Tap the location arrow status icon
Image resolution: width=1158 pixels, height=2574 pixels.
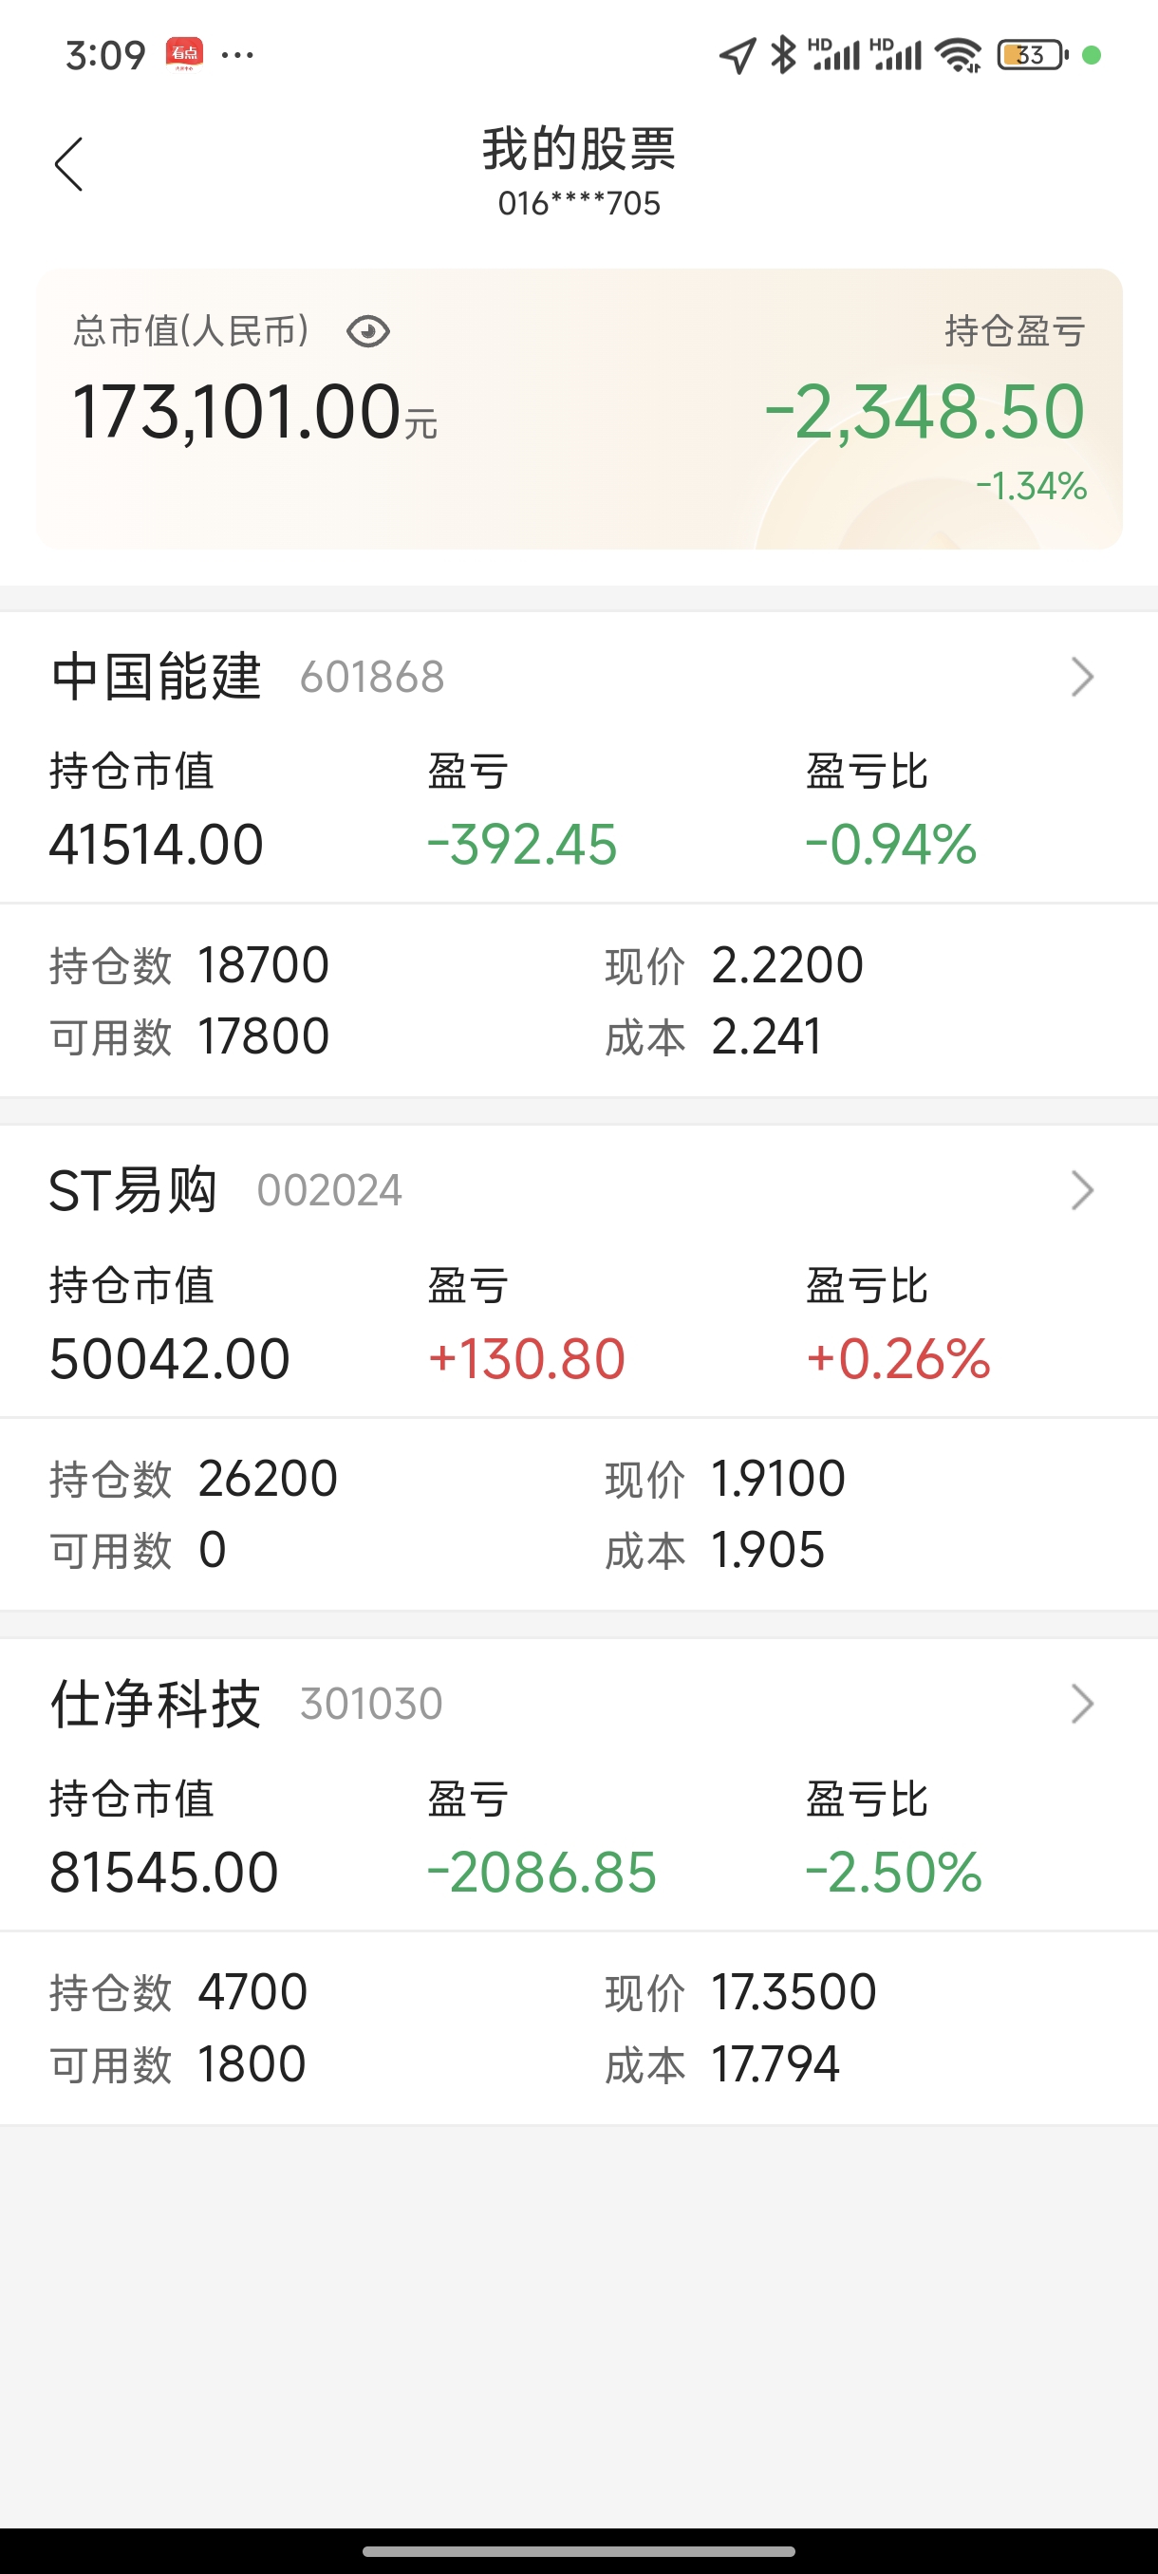pyautogui.click(x=738, y=55)
